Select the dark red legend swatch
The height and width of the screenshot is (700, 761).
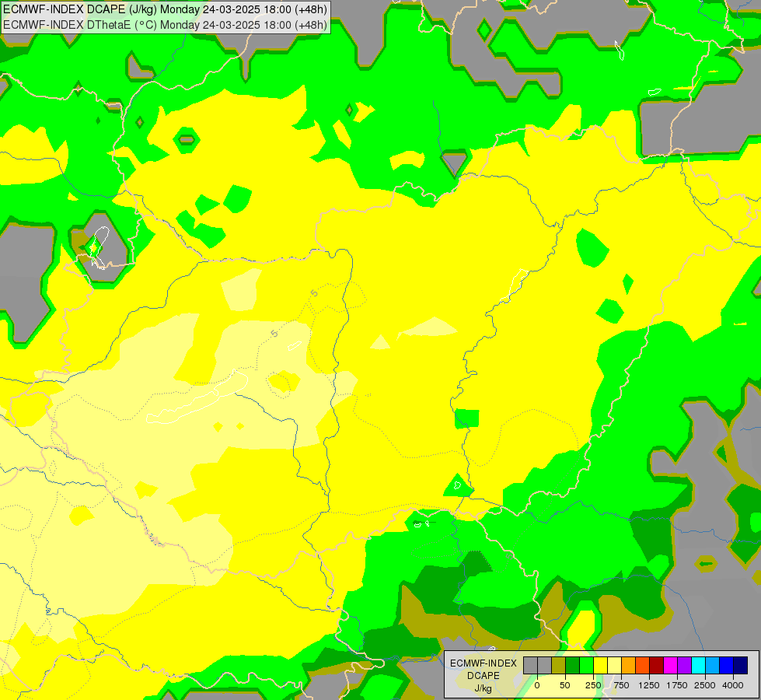pyautogui.click(x=657, y=665)
